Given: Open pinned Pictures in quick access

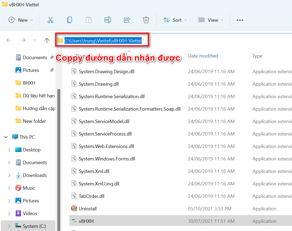Looking at the screenshot, I should pyautogui.click(x=31, y=70).
